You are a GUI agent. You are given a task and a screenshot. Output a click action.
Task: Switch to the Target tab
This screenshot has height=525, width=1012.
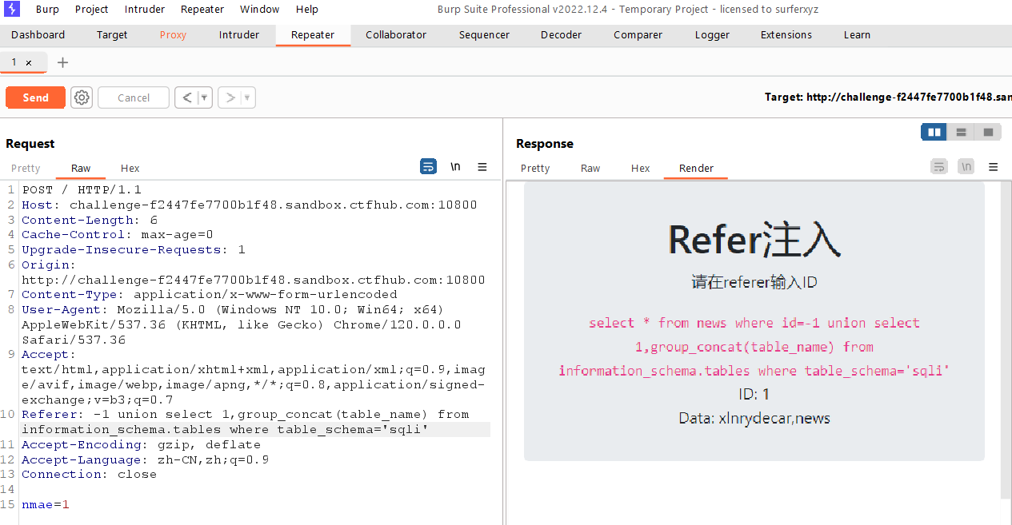[x=112, y=34]
